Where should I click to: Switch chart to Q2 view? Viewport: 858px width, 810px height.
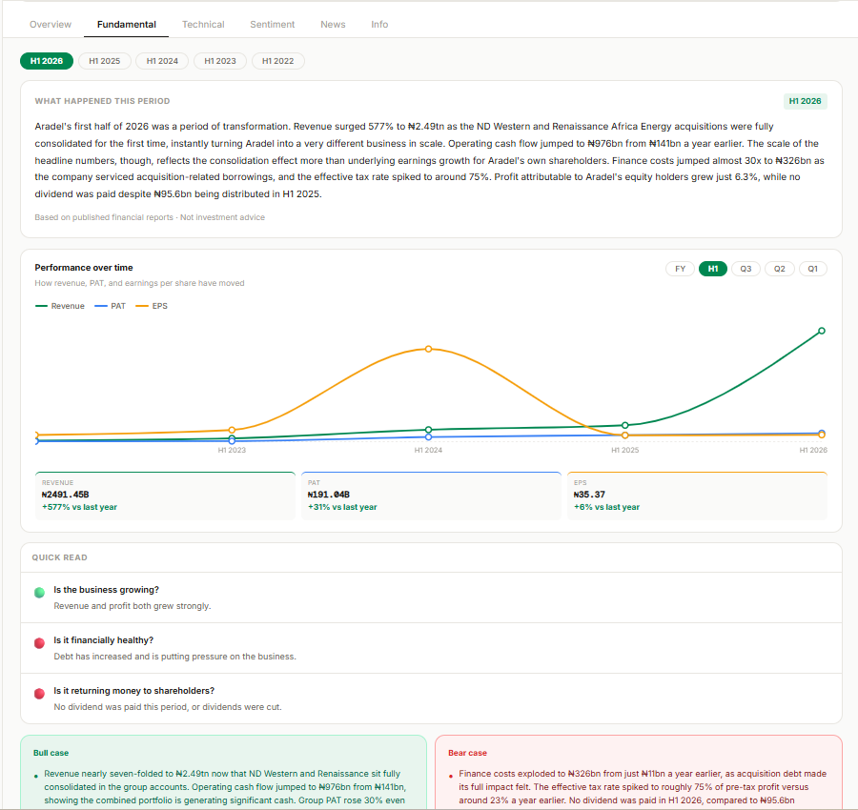779,269
